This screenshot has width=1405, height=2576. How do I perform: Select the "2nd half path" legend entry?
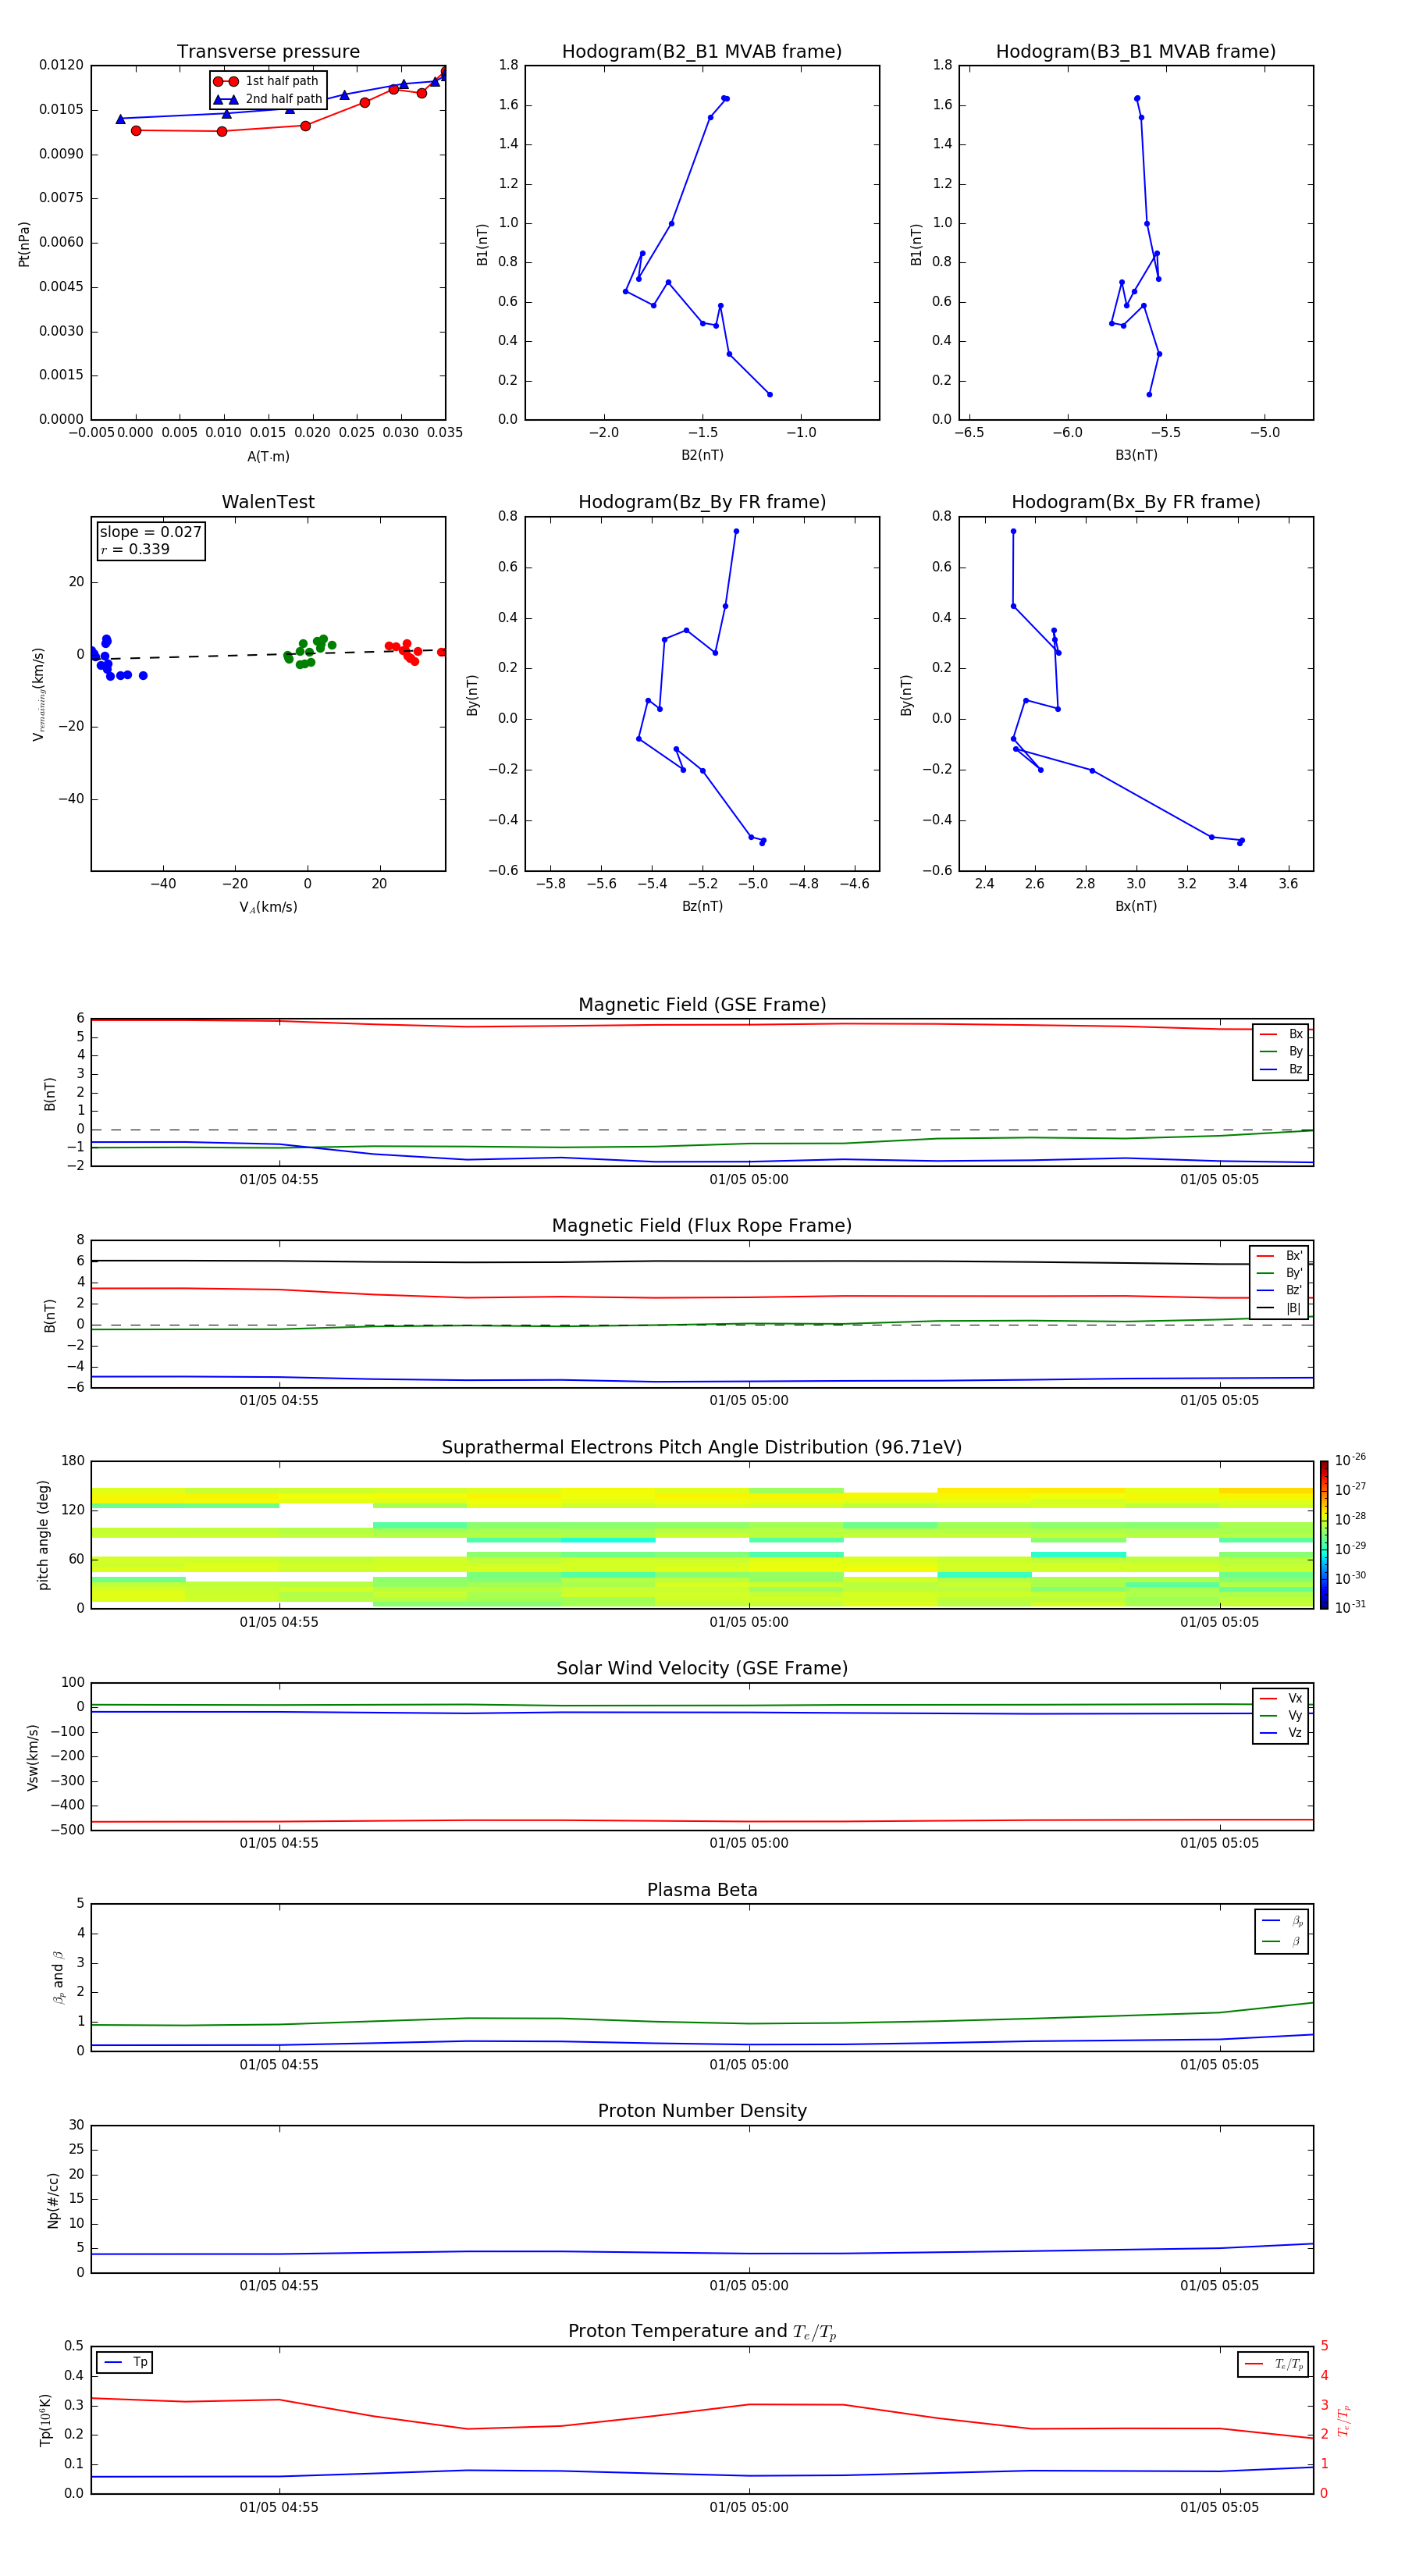(x=268, y=99)
